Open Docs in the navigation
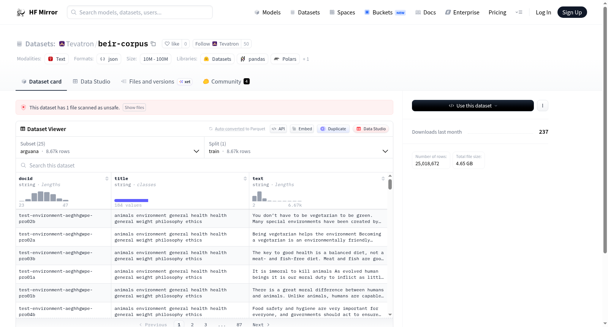The height and width of the screenshot is (327, 608). click(425, 13)
